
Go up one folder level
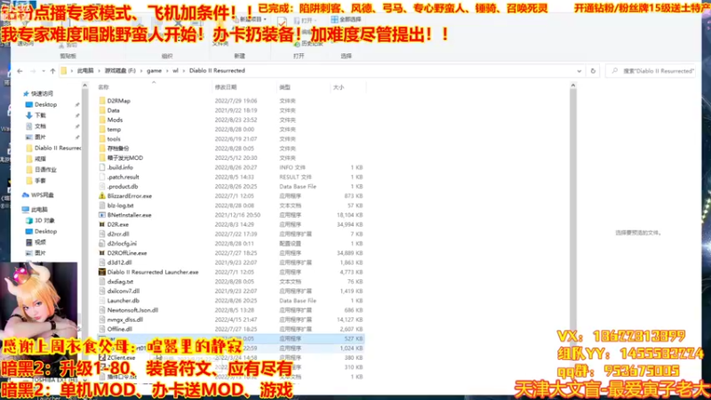coord(52,71)
